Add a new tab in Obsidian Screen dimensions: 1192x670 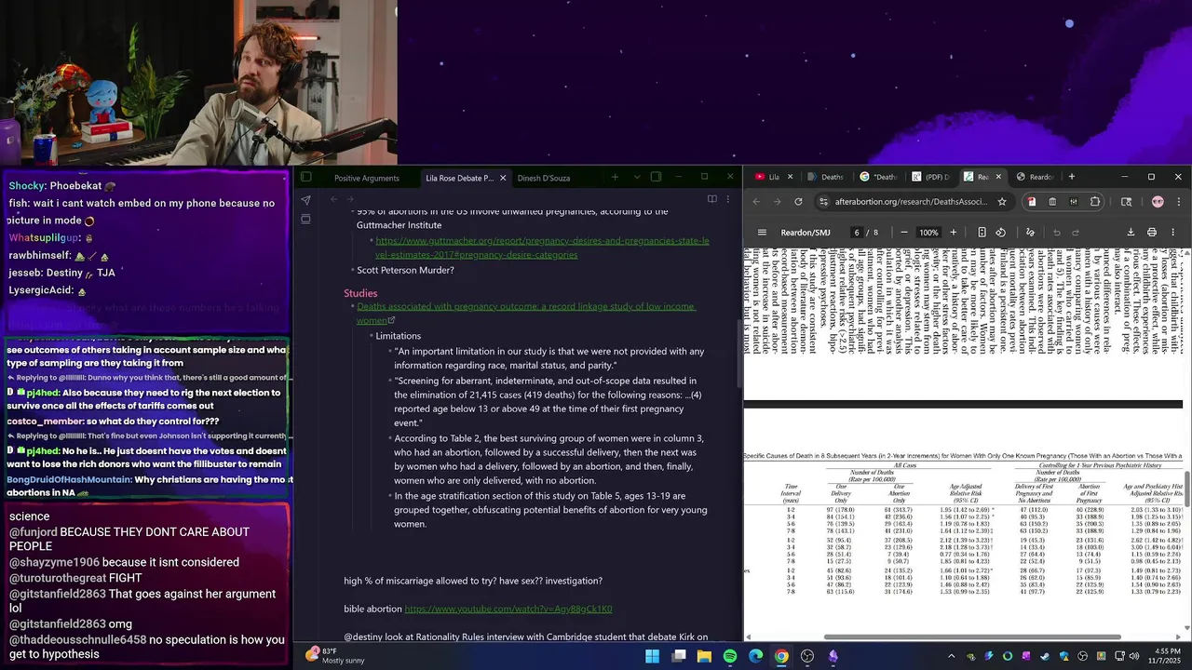tap(615, 177)
